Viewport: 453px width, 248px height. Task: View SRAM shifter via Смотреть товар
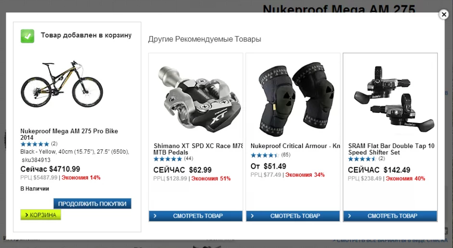[x=390, y=216]
